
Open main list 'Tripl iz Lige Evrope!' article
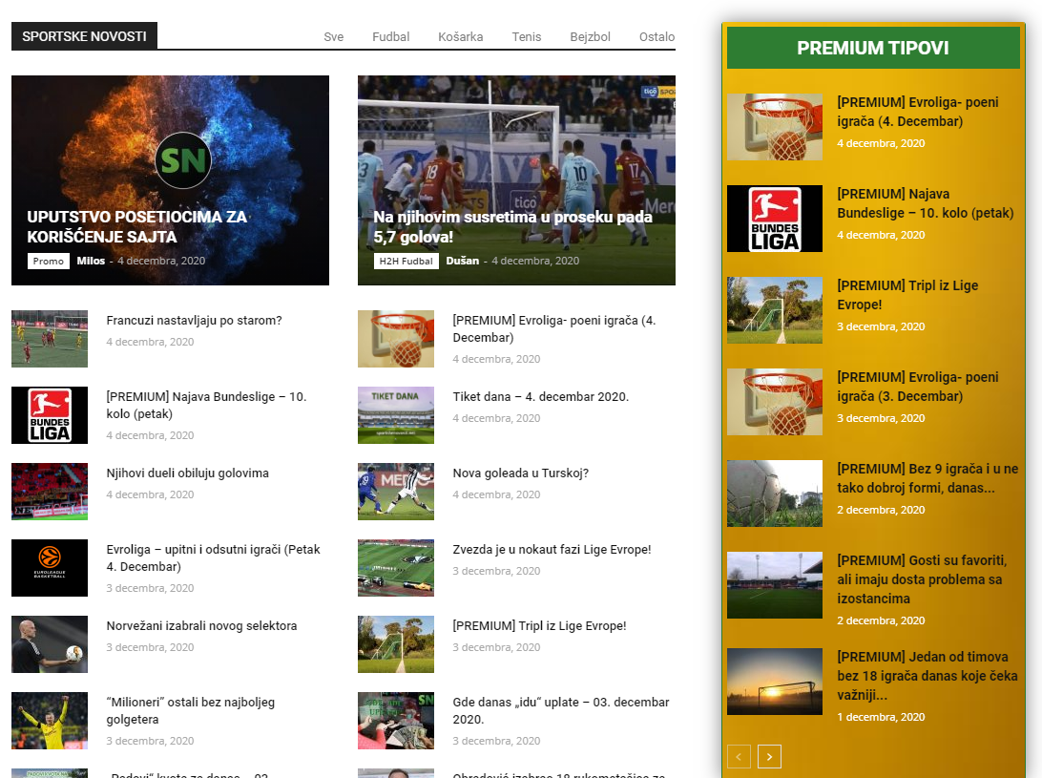pyautogui.click(x=540, y=626)
